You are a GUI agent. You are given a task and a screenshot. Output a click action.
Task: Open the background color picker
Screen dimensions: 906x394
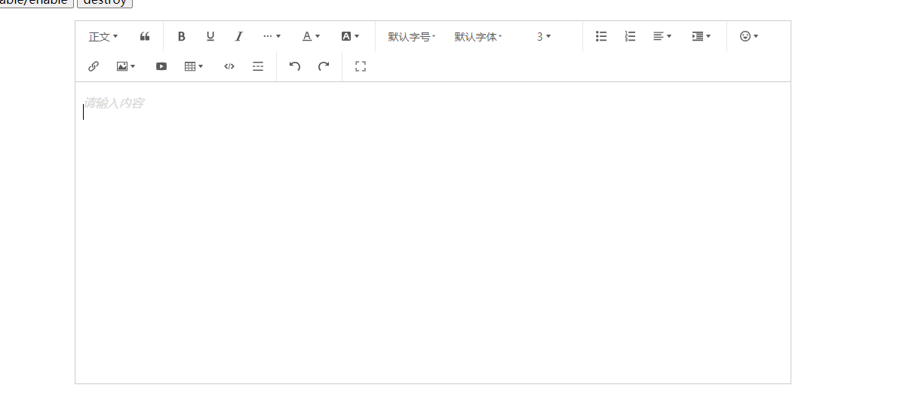(350, 36)
